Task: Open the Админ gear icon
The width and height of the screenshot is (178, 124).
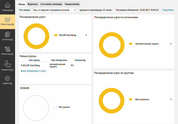Action: (7, 78)
